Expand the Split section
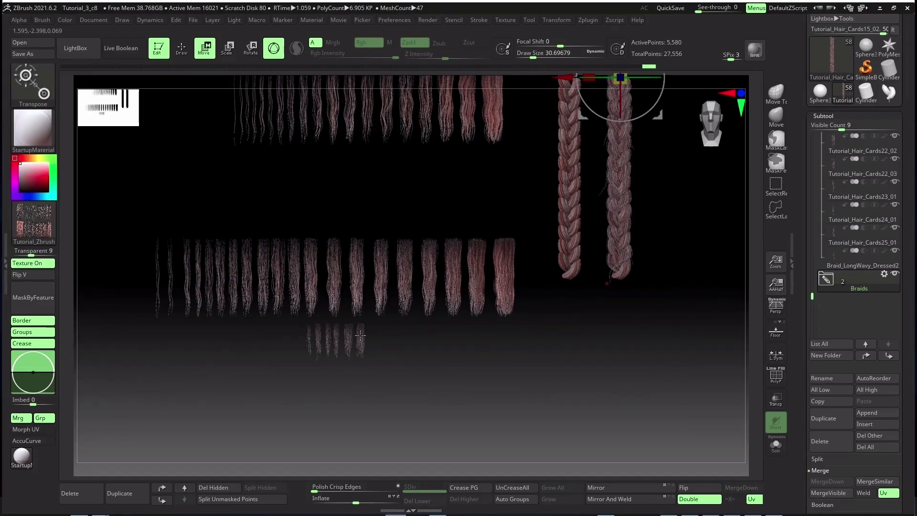Screen dimensions: 917x516 point(817,459)
